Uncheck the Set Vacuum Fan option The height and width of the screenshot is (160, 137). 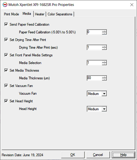[x=6, y=86]
